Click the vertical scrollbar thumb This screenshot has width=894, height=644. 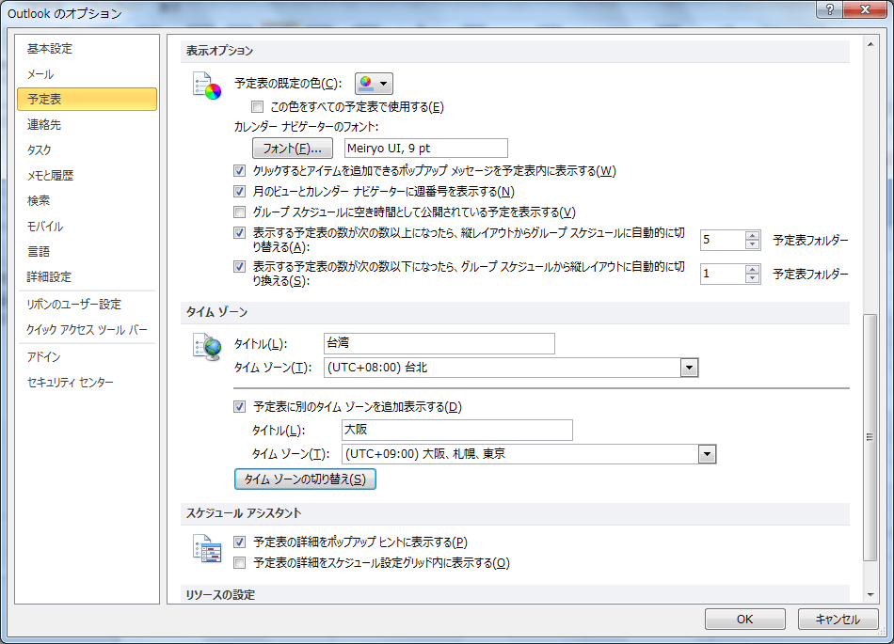pyautogui.click(x=870, y=437)
